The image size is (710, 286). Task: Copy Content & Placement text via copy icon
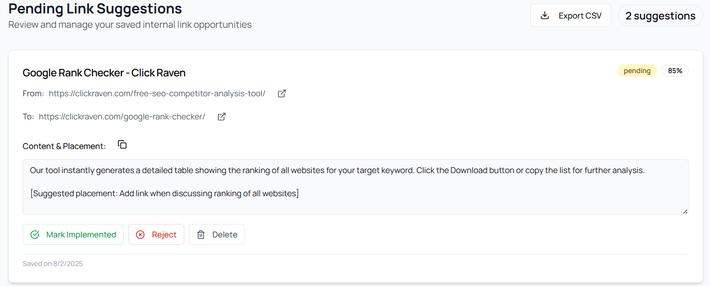click(122, 145)
